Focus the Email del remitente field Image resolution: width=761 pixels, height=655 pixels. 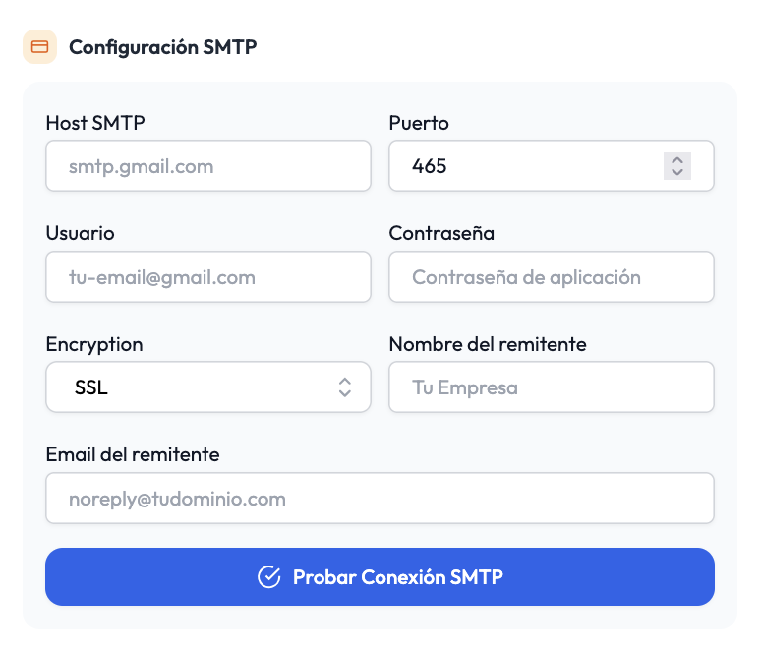coord(380,499)
